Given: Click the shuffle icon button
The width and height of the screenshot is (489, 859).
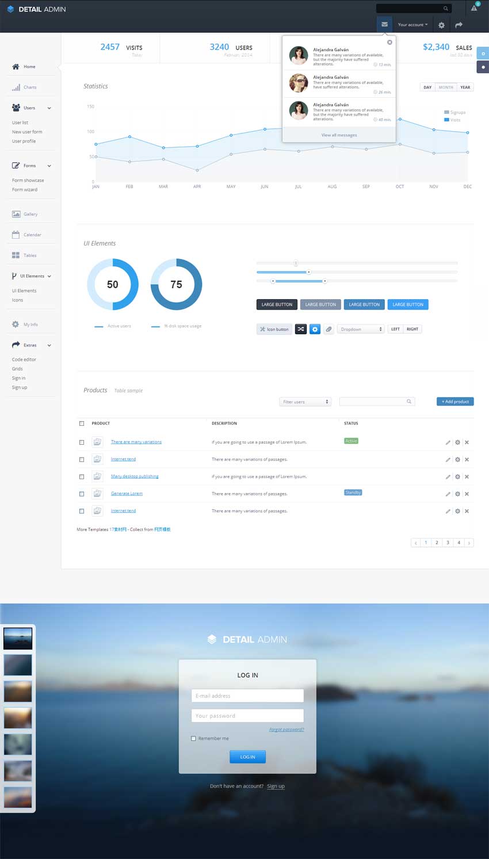Looking at the screenshot, I should click(301, 329).
